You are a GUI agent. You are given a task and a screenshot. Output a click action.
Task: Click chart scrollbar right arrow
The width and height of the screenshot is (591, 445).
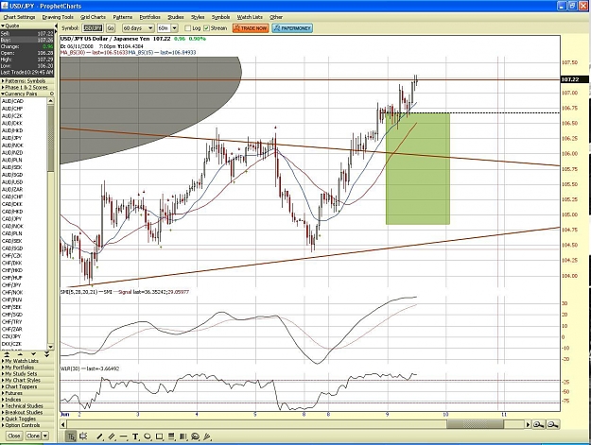pyautogui.click(x=529, y=424)
